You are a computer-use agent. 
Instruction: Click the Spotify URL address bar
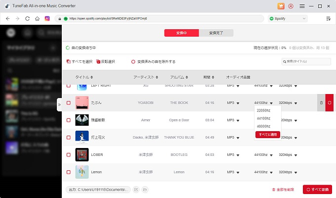pyautogui.click(x=160, y=19)
